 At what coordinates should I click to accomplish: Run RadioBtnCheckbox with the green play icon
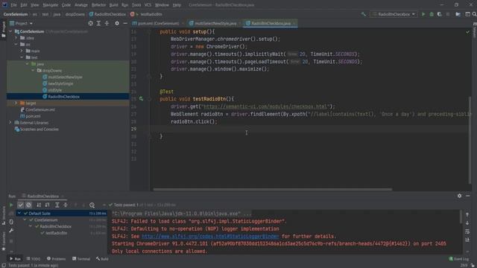423,14
